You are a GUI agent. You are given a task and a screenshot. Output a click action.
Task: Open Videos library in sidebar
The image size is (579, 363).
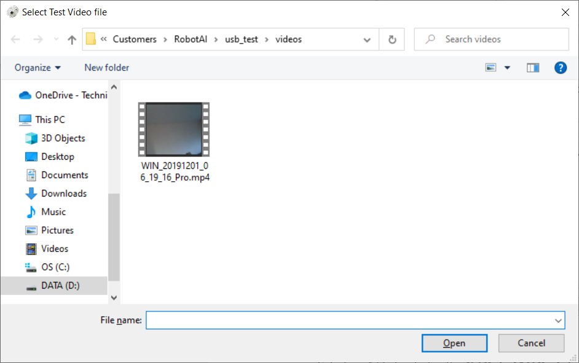[x=55, y=249]
